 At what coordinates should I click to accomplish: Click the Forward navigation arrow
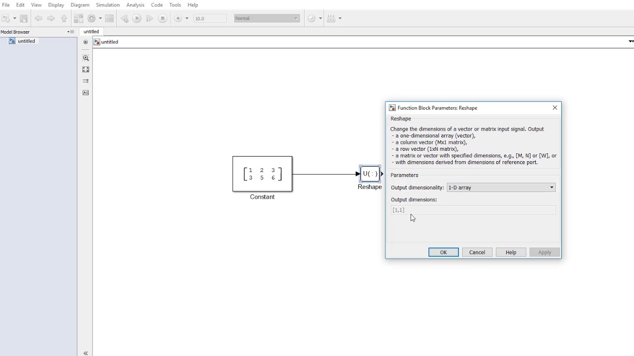point(51,18)
